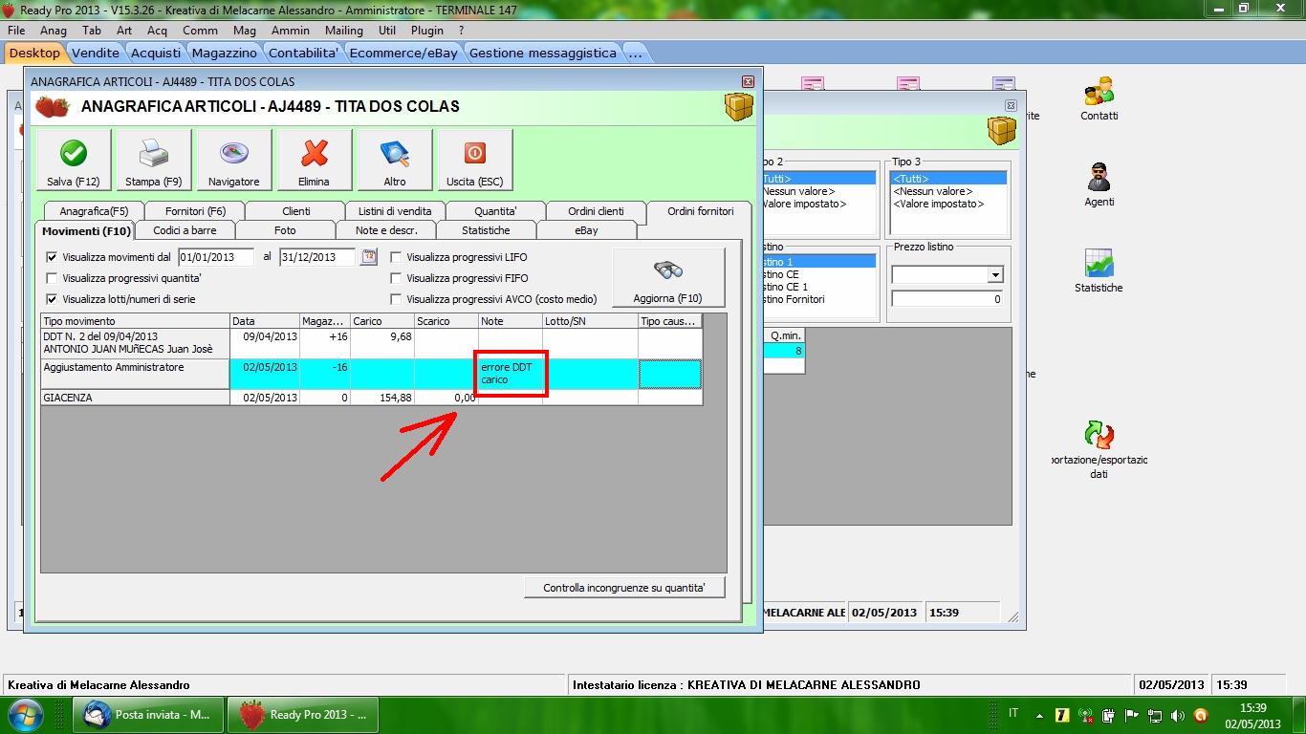The width and height of the screenshot is (1306, 734).
Task: Switch to the Contabilita' main tab
Action: (304, 54)
